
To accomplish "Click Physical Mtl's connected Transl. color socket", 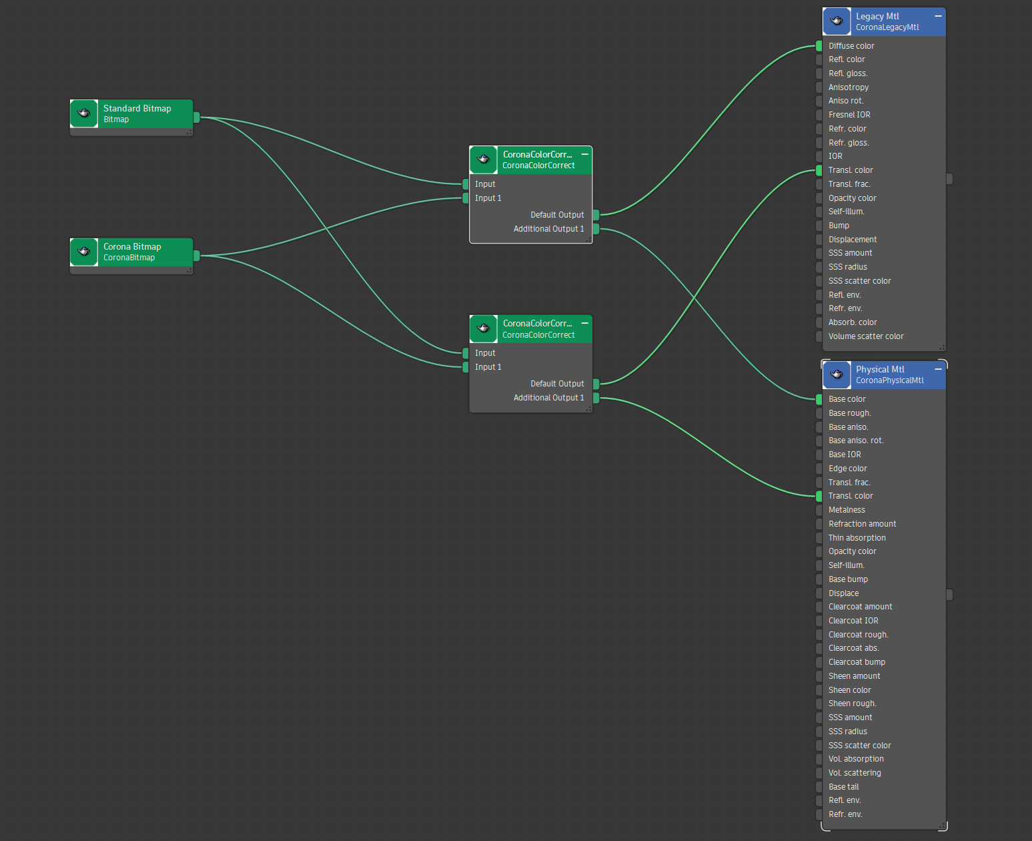I will click(x=819, y=496).
